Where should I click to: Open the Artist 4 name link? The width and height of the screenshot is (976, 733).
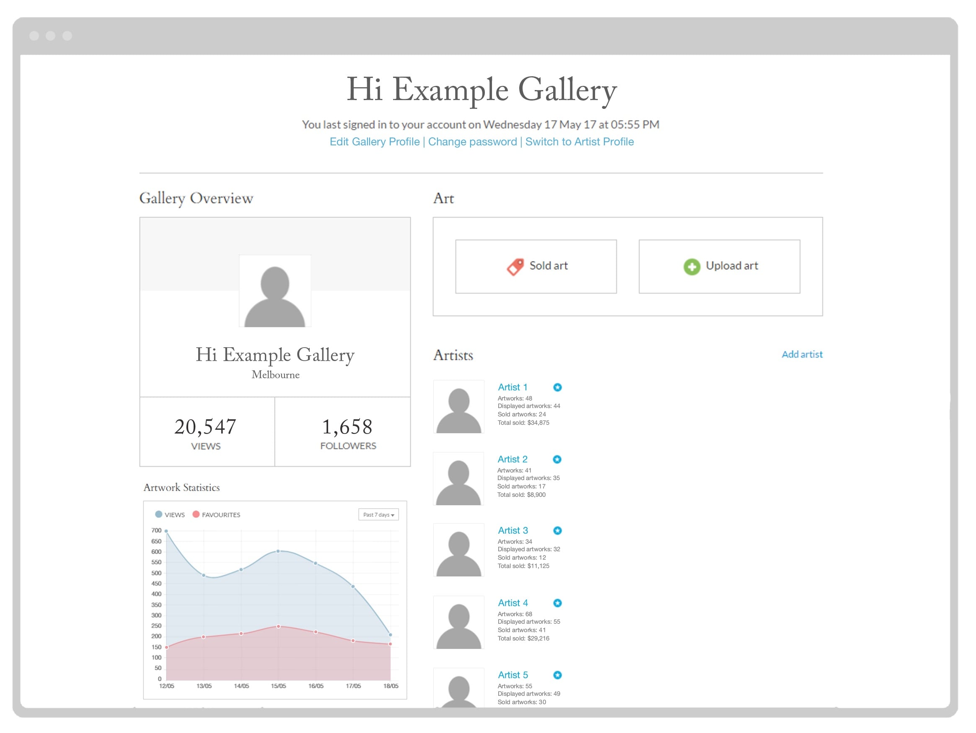tap(512, 603)
